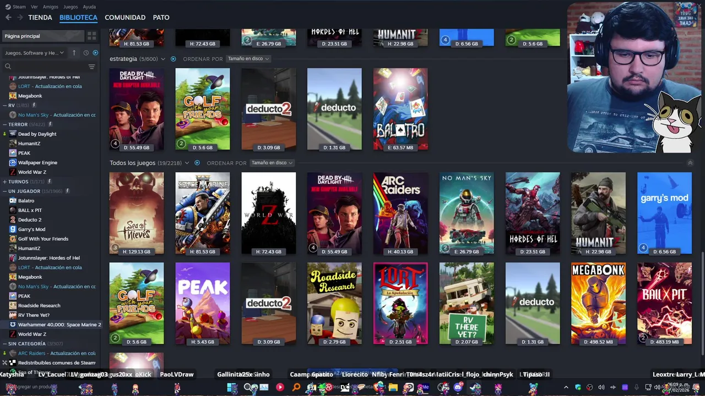This screenshot has height=396, width=705.
Task: Open the PEAK cover in Todos los juegos
Action: point(203,303)
